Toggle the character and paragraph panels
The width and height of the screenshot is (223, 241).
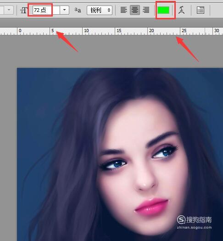pyautogui.click(x=201, y=10)
